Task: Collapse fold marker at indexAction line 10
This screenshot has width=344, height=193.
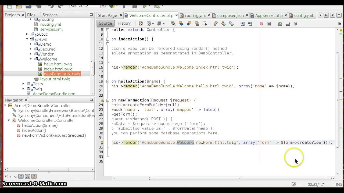Action: click(x=107, y=39)
